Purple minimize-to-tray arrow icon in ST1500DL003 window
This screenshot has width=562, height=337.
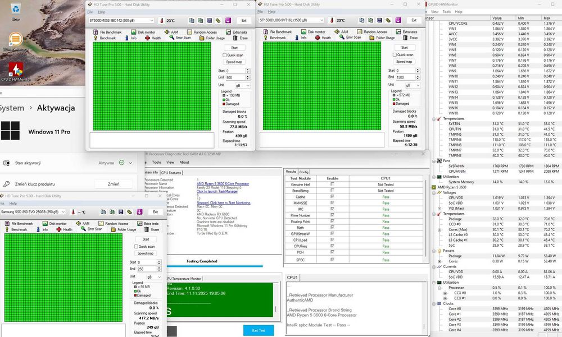pos(398,20)
